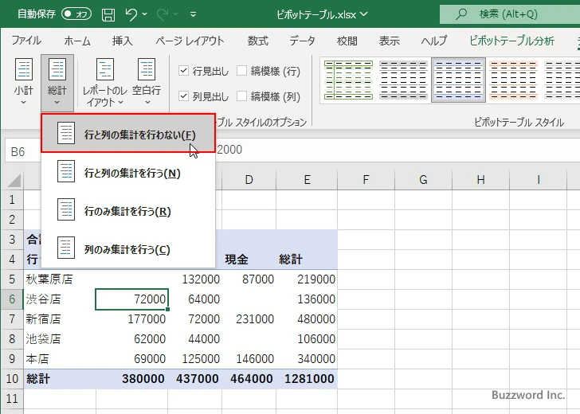Enable the 縞模様 (行) checkbox
Viewport: 580px width, 414px height.
coord(241,71)
